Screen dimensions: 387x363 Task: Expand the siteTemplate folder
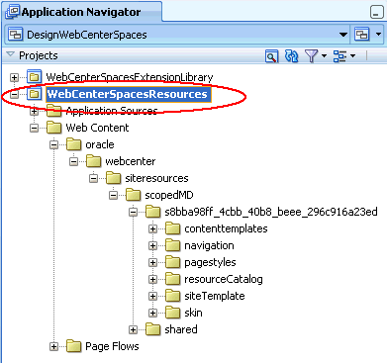[x=152, y=297]
